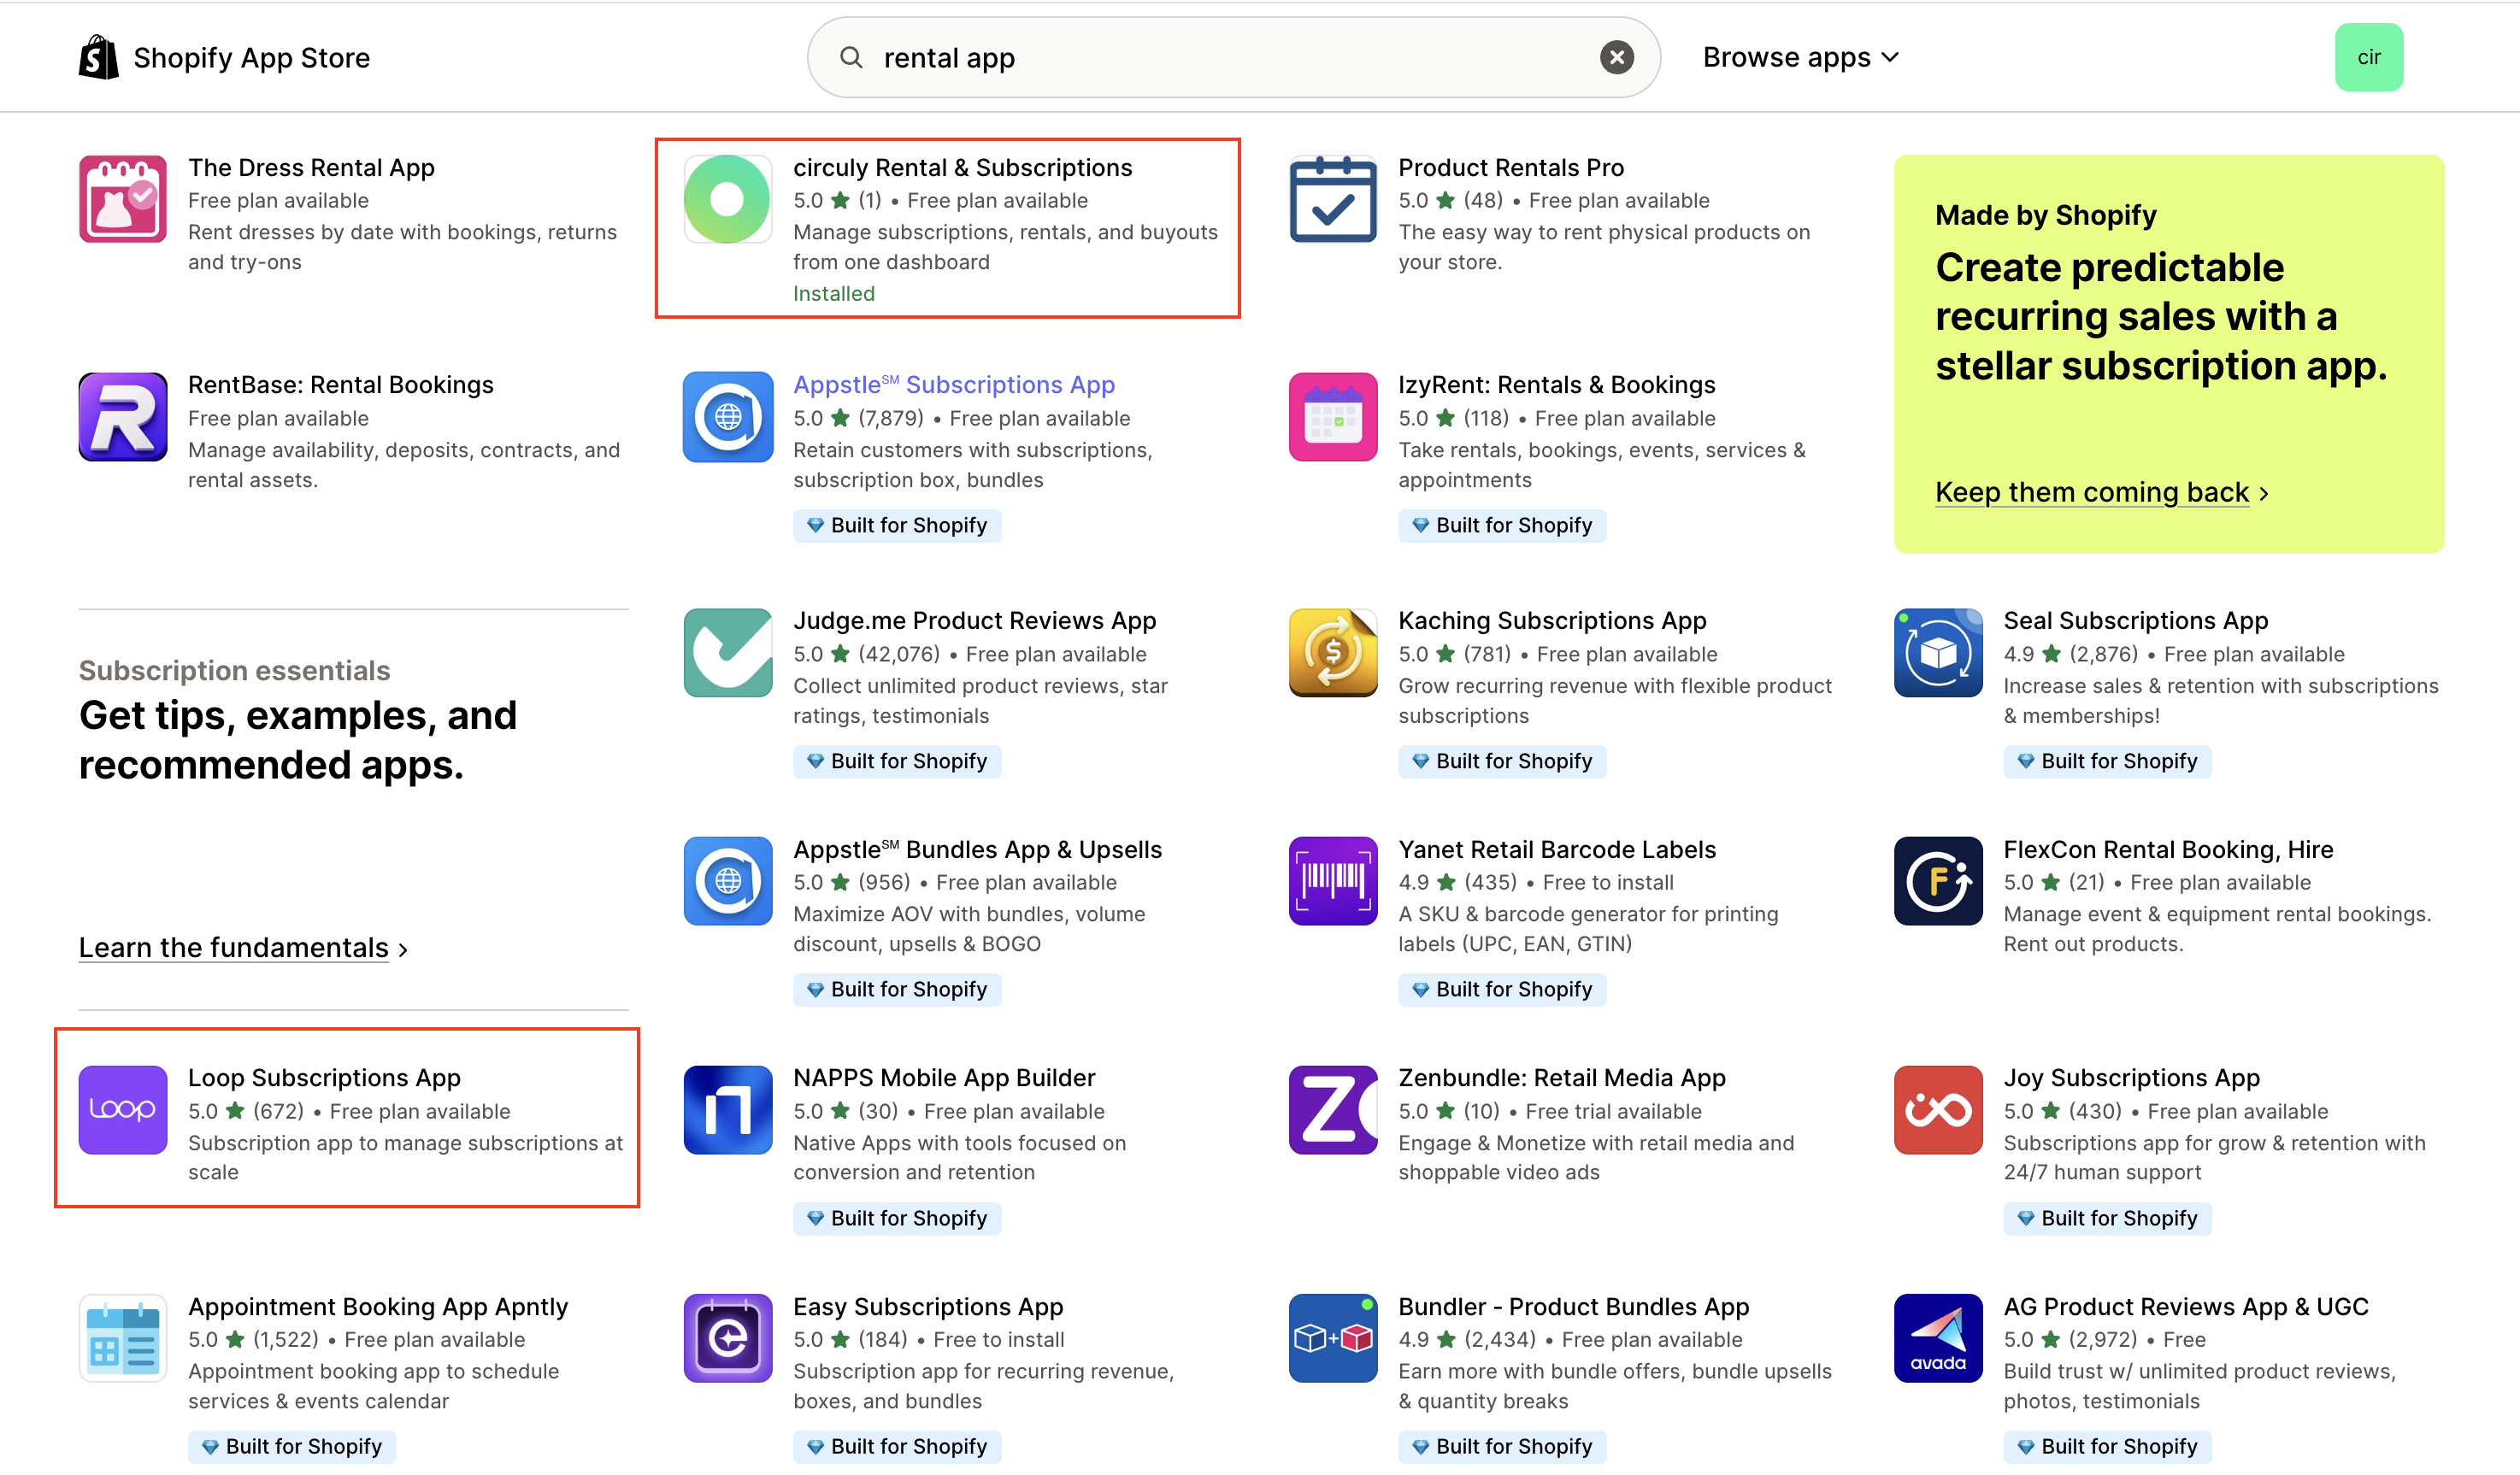Go to Shopify App Store home
The image size is (2520, 1475).
pyautogui.click(x=224, y=57)
